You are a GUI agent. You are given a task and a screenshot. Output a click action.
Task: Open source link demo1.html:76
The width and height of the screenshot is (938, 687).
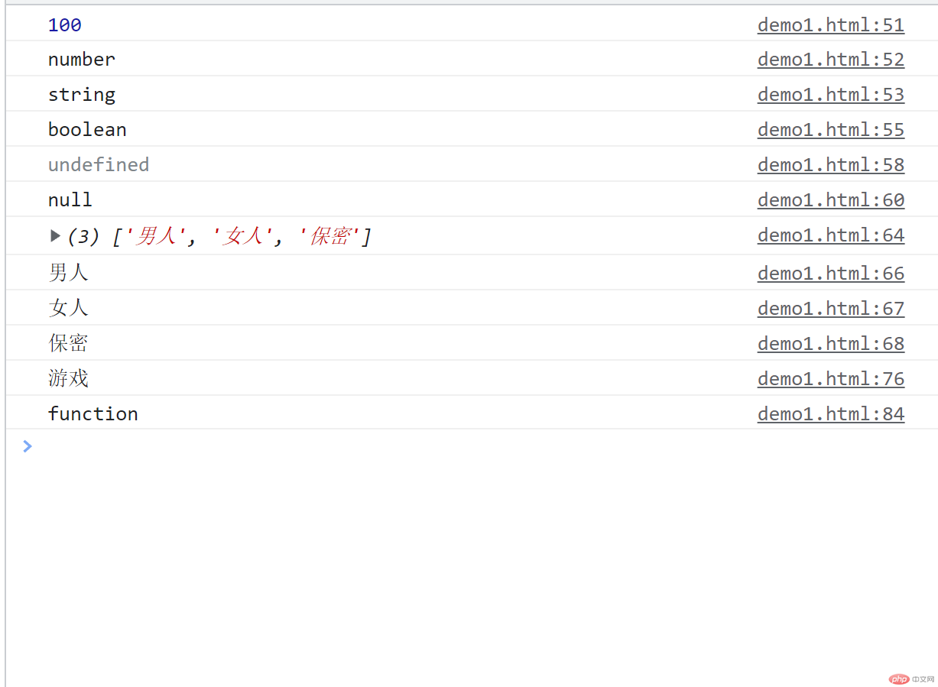tap(831, 379)
